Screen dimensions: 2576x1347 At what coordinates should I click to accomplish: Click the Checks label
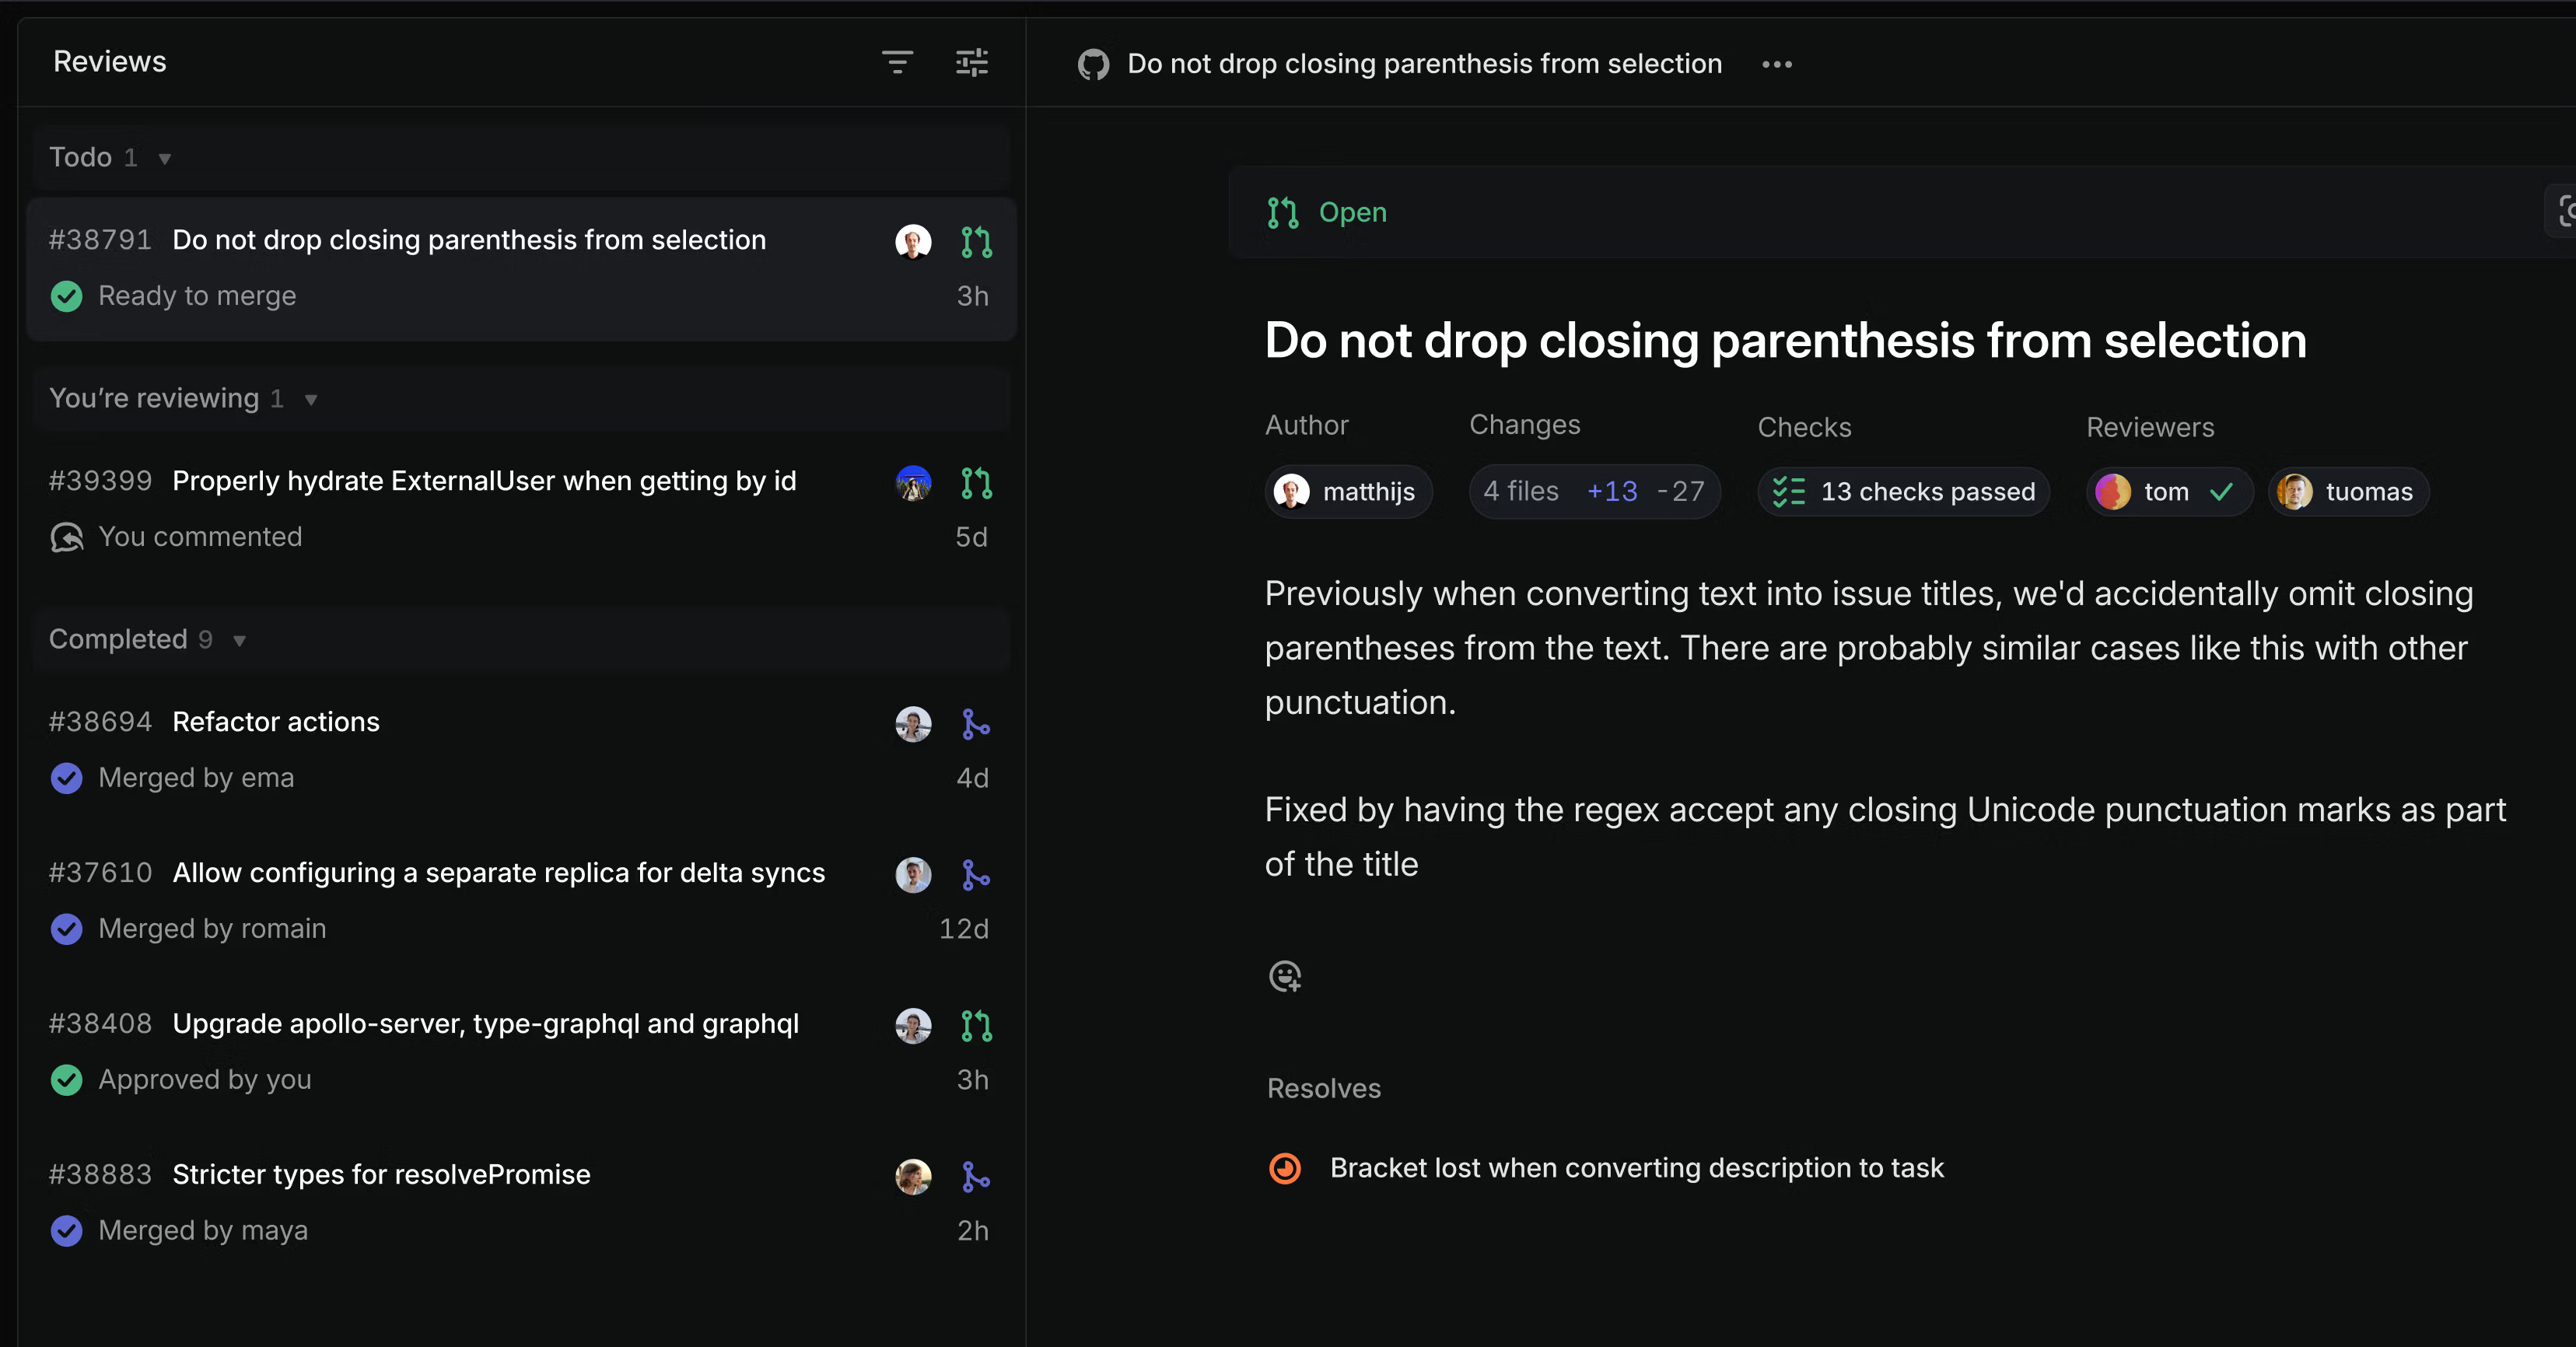[x=1804, y=427]
